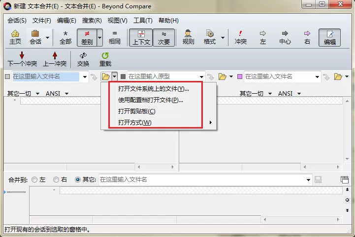The width and height of the screenshot is (355, 237).
Task: Take the 右 right side
Action: point(307,37)
